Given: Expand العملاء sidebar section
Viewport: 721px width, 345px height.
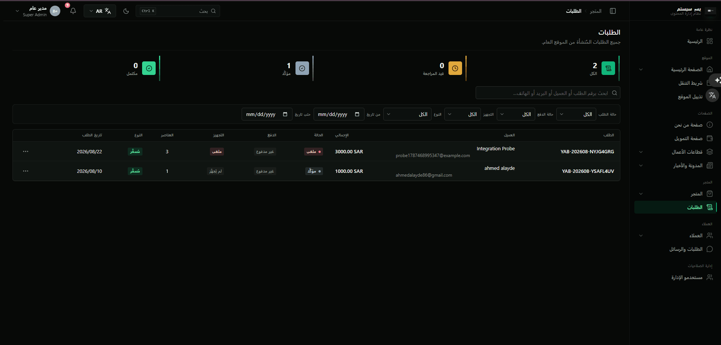Looking at the screenshot, I should click(x=676, y=235).
